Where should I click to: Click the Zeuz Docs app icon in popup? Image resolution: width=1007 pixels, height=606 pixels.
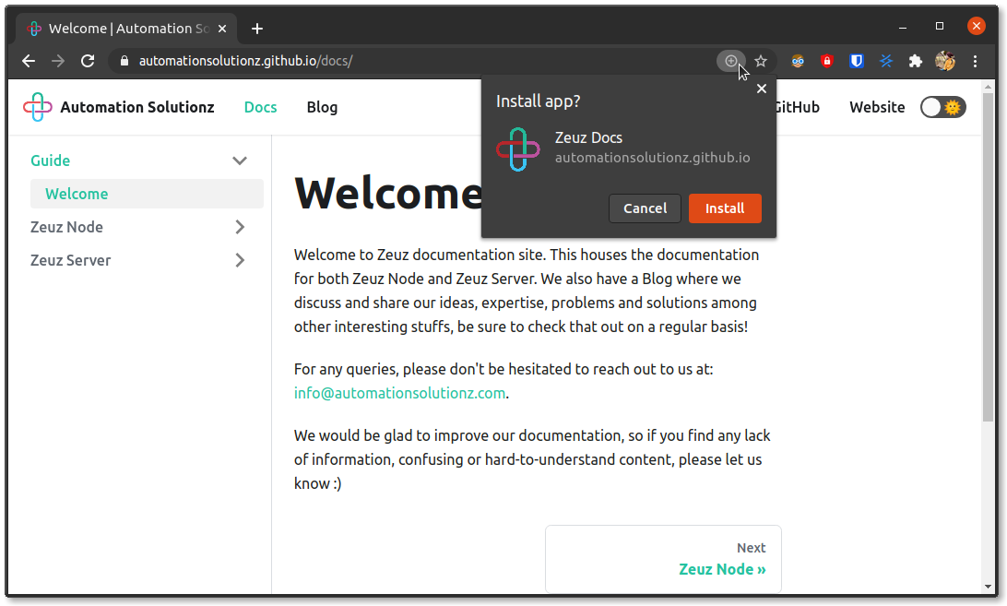518,149
